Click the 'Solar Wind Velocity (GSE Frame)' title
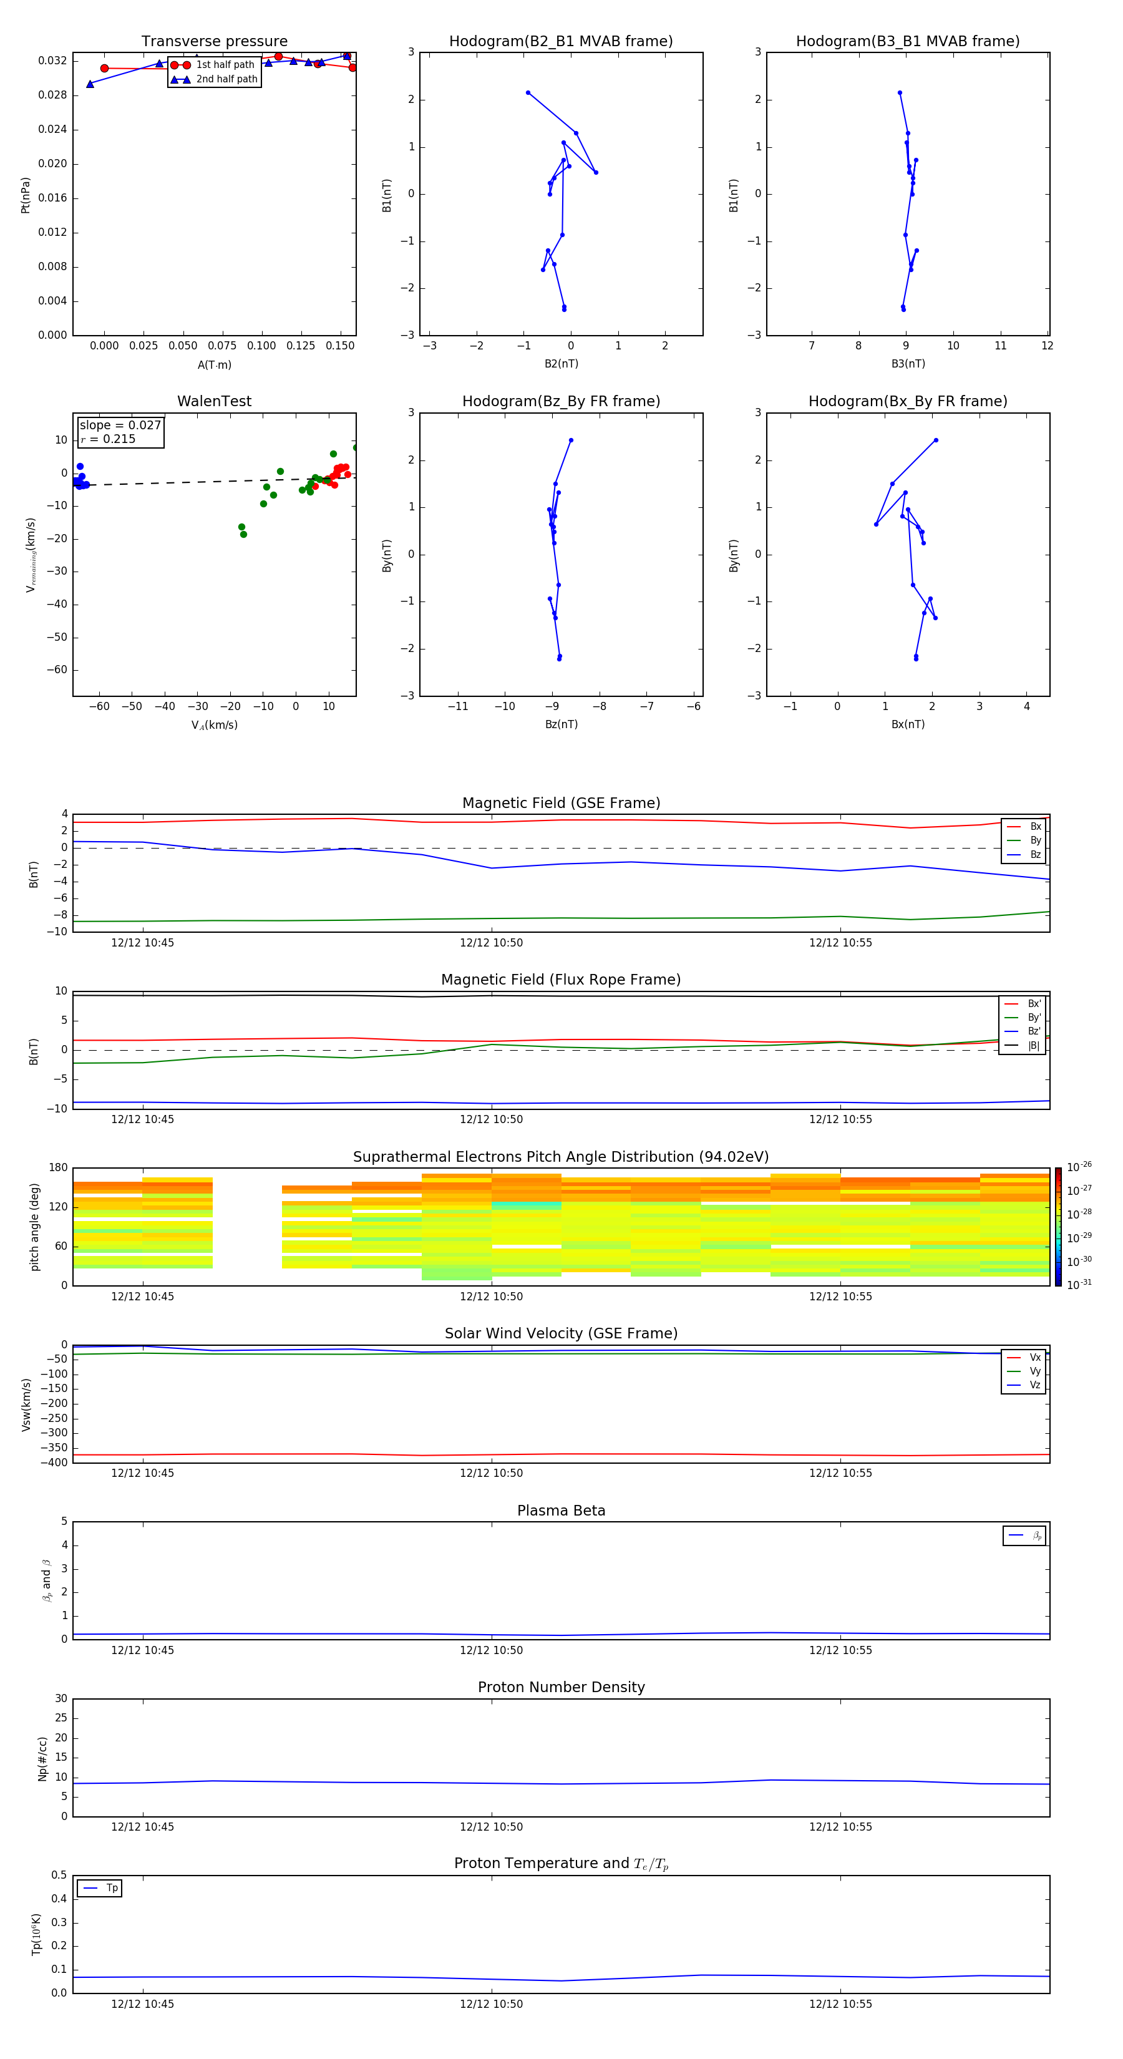Image resolution: width=1123 pixels, height=2059 pixels. 561,1334
